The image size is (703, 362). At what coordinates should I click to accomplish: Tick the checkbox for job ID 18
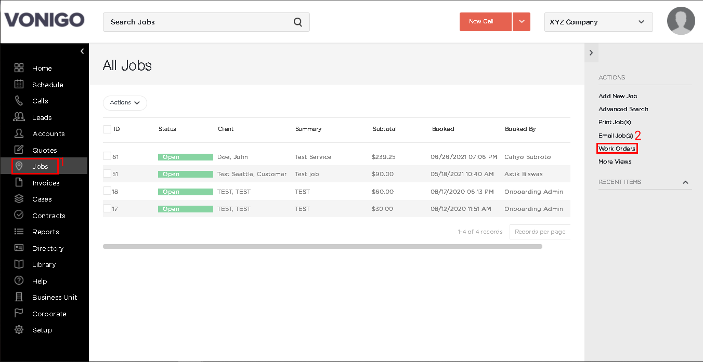point(107,191)
